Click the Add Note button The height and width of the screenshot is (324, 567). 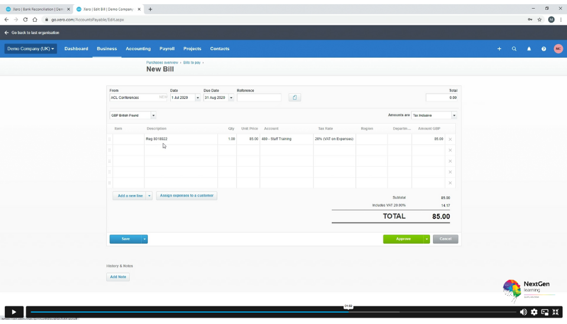click(x=118, y=276)
